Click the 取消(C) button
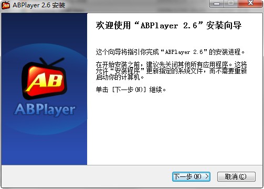Image resolution: width=264 pixels, height=189 pixels. point(236,176)
